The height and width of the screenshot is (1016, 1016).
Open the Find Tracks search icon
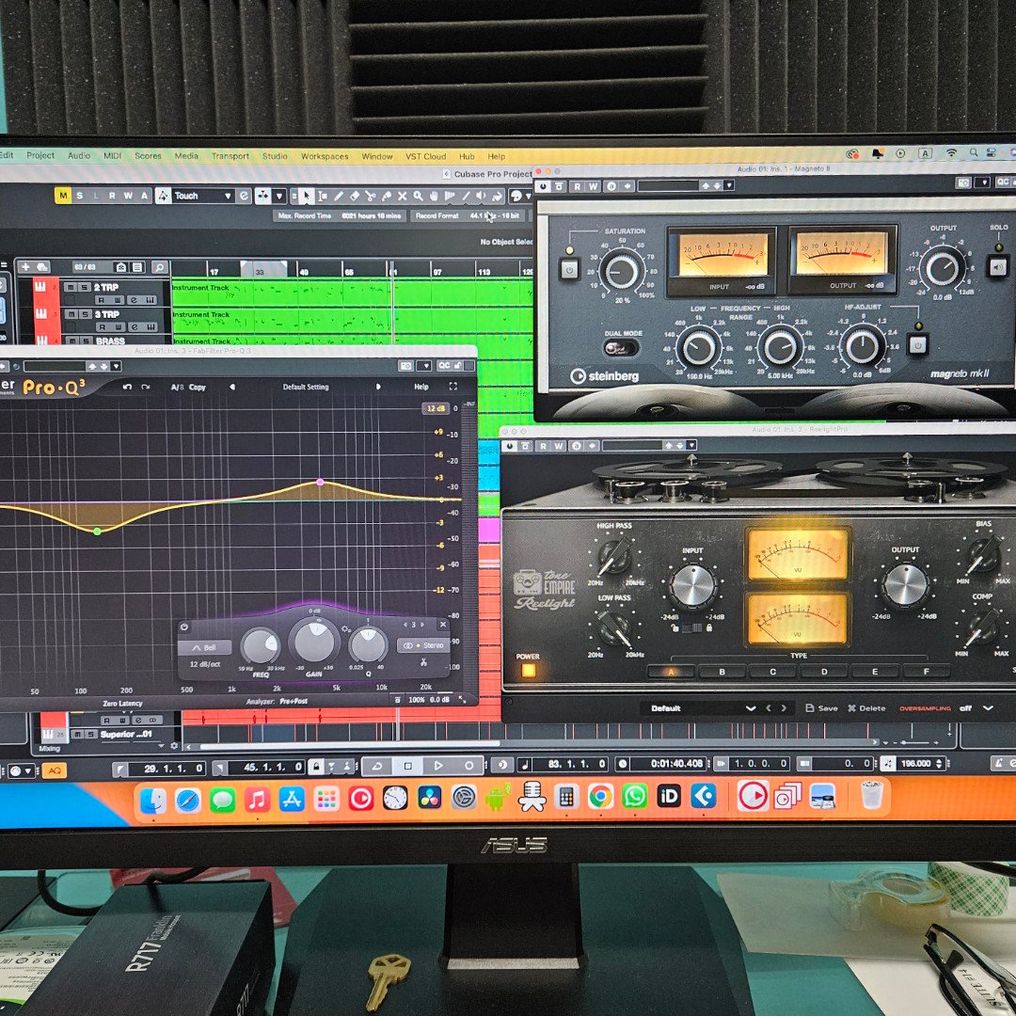(159, 267)
